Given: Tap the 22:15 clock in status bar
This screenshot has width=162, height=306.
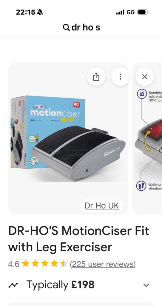Looking at the screenshot, I should pos(26,12).
